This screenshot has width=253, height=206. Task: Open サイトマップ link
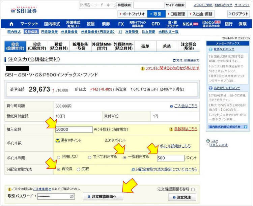pyautogui.click(x=242, y=5)
